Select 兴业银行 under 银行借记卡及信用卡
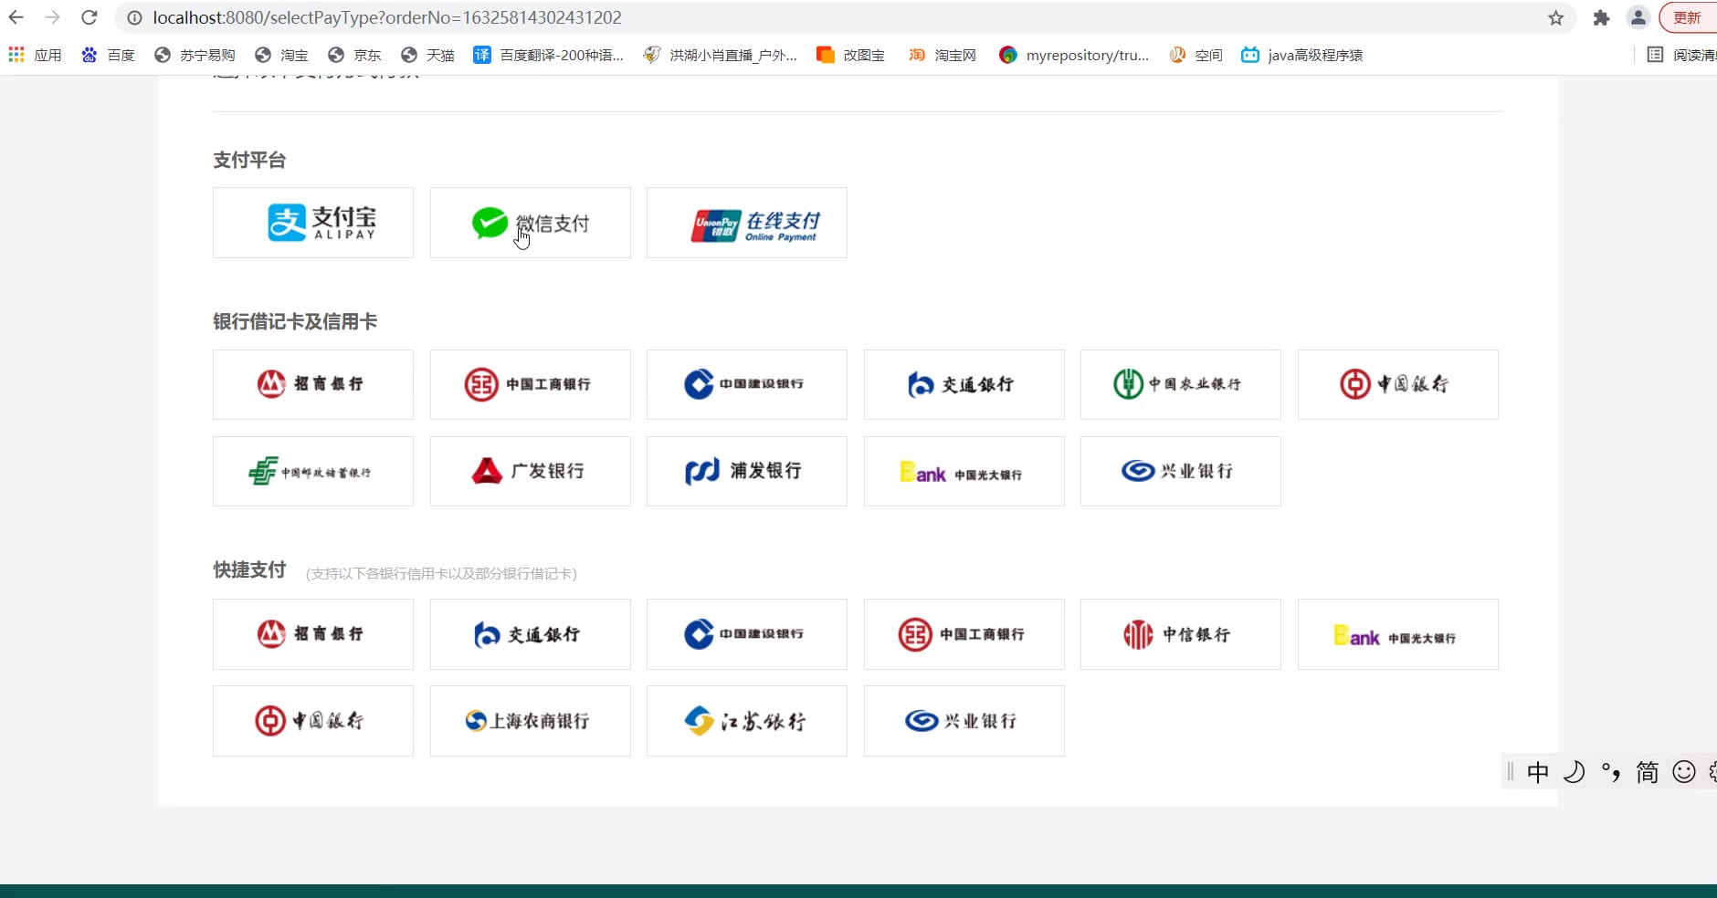The image size is (1717, 898). (1181, 471)
